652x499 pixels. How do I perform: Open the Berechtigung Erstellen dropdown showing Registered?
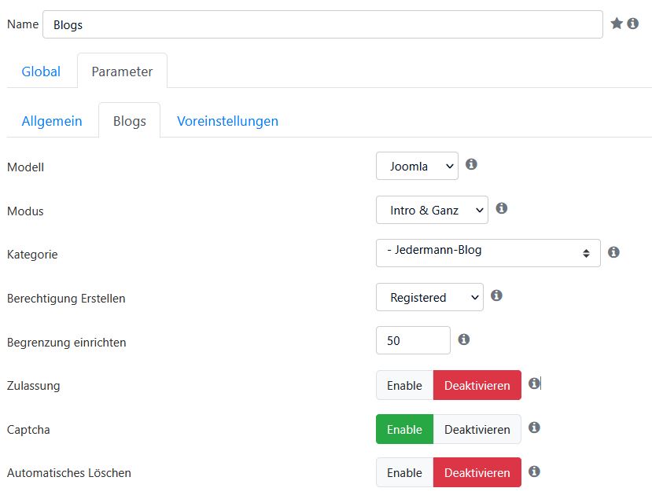[x=429, y=298]
